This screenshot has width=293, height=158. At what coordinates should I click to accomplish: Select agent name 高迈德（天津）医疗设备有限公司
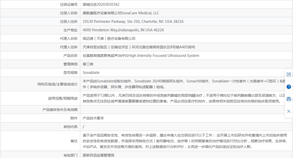coord(109,39)
